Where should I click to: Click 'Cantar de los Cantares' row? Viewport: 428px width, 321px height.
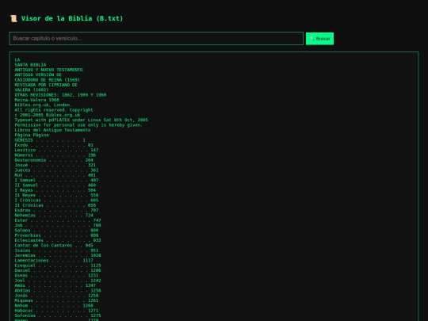click(x=54, y=245)
